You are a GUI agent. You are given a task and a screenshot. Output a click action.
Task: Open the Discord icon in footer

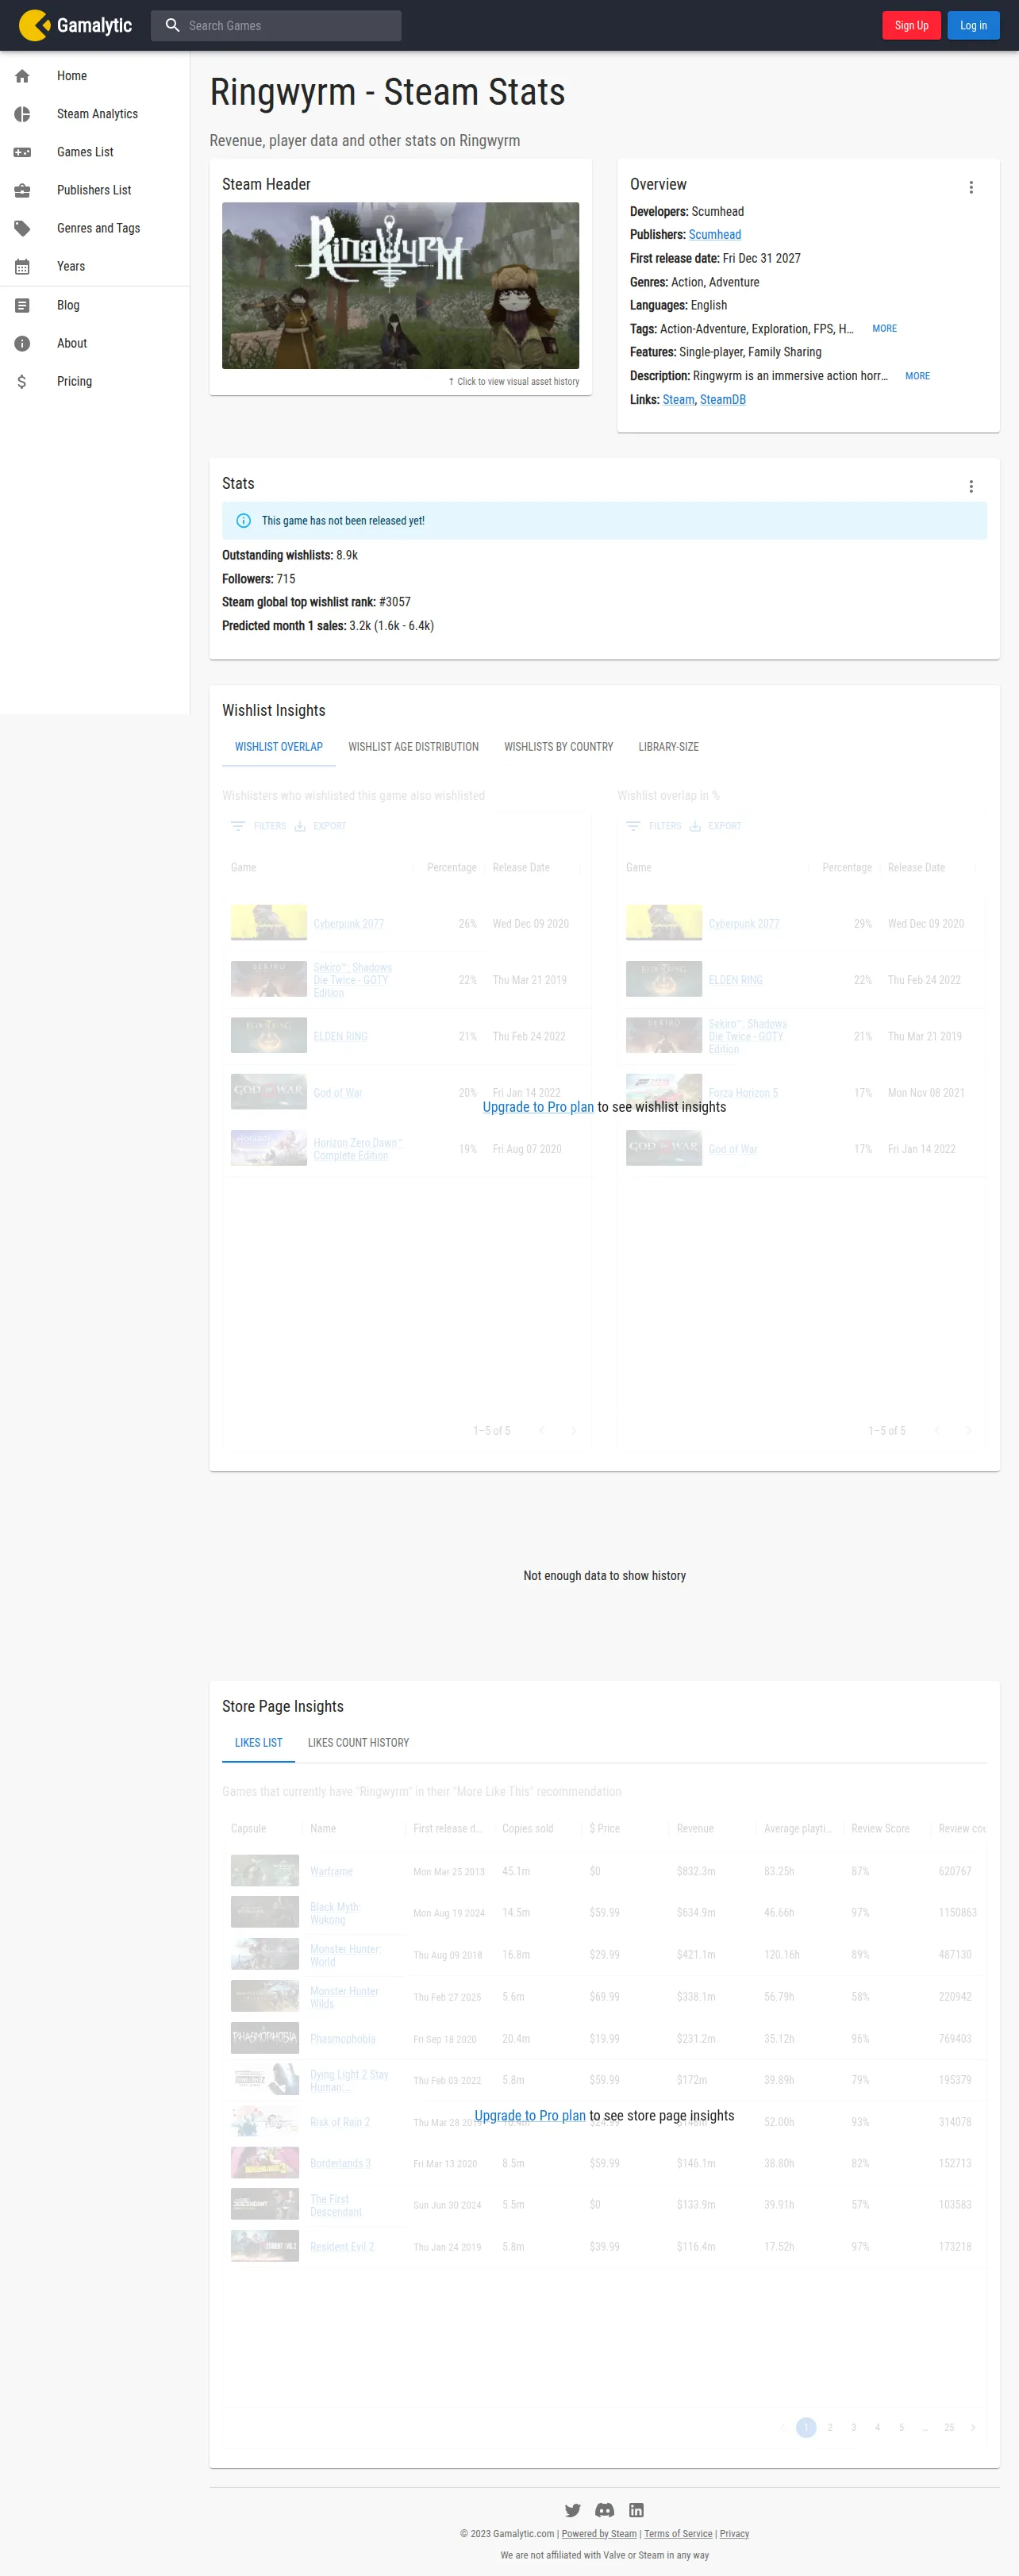[605, 2510]
